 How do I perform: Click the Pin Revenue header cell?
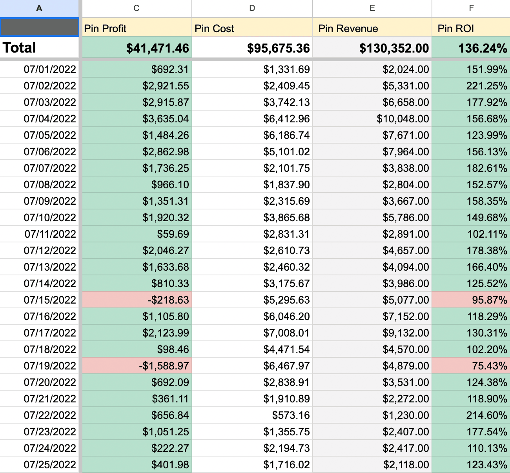[x=372, y=28]
